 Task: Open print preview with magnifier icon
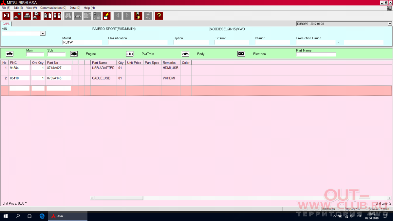click(x=36, y=15)
